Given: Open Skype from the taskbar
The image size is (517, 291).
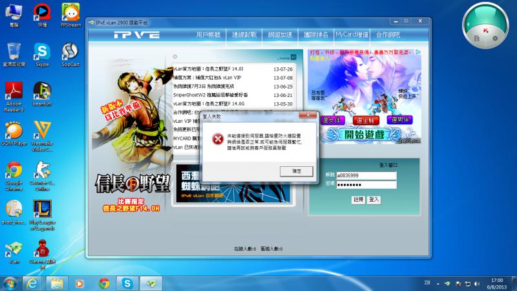Looking at the screenshot, I should tap(127, 283).
